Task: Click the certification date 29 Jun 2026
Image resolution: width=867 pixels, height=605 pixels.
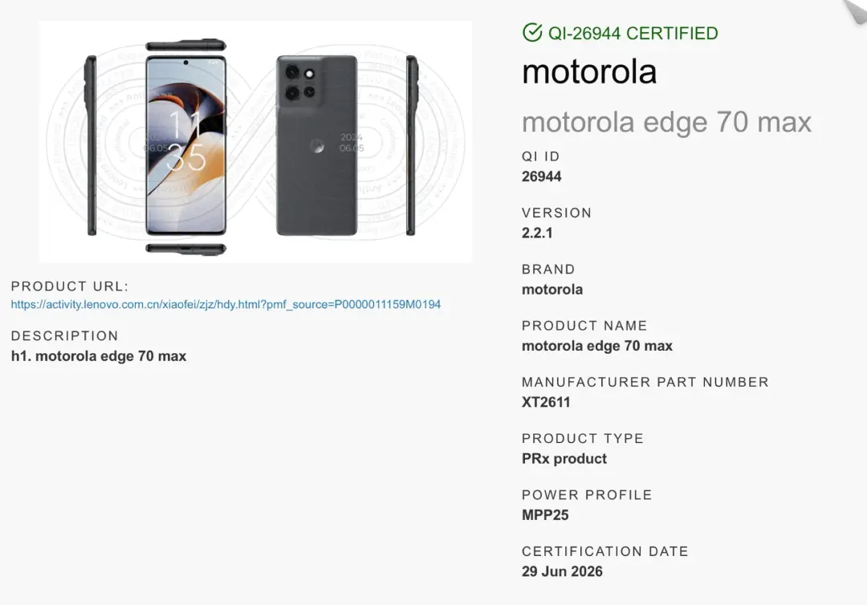Action: pos(562,571)
